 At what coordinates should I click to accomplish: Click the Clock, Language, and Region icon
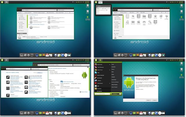coord(26,87)
